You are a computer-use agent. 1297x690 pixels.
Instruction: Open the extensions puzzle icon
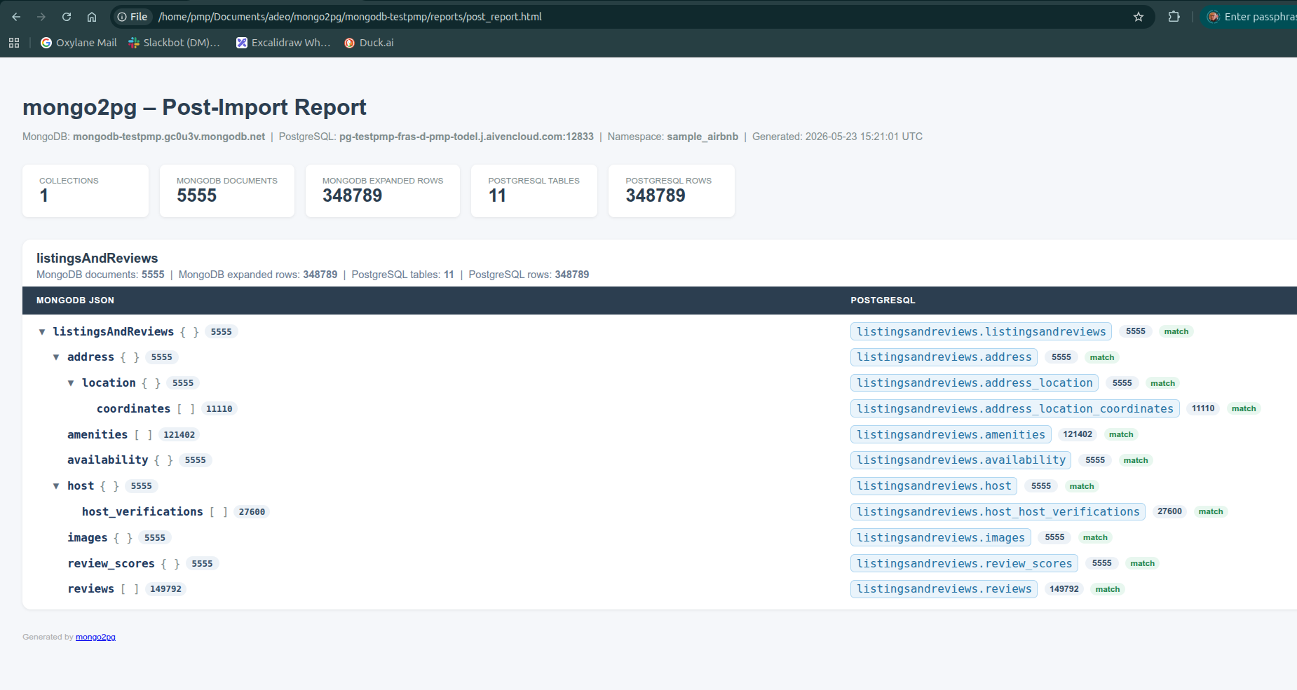1174,17
